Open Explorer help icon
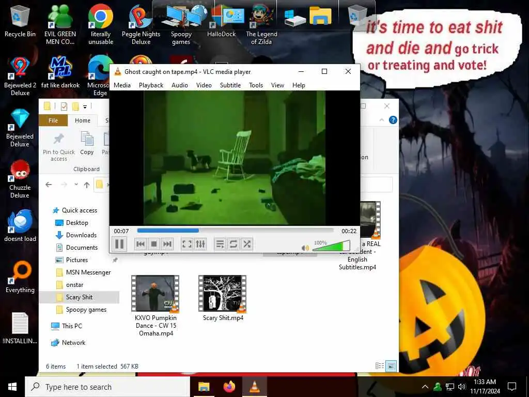The height and width of the screenshot is (397, 529). [x=393, y=120]
